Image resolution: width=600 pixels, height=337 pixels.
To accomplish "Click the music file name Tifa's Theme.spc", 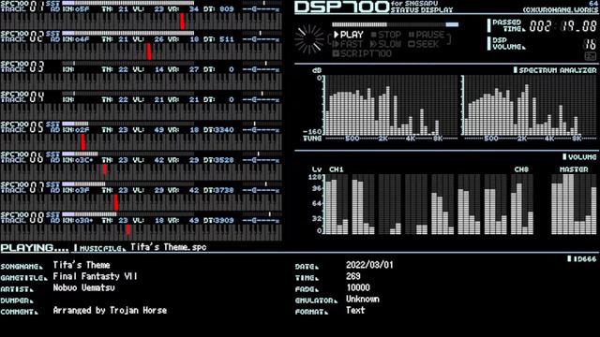I will (x=169, y=247).
